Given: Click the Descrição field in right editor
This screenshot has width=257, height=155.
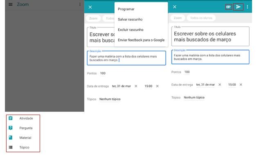Looking at the screenshot, I should (210, 57).
